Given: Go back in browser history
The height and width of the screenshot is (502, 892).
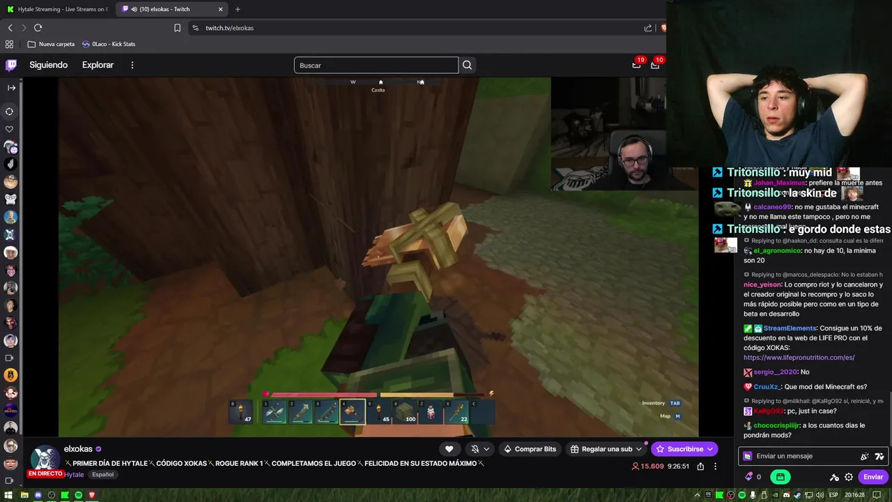Looking at the screenshot, I should coord(10,28).
